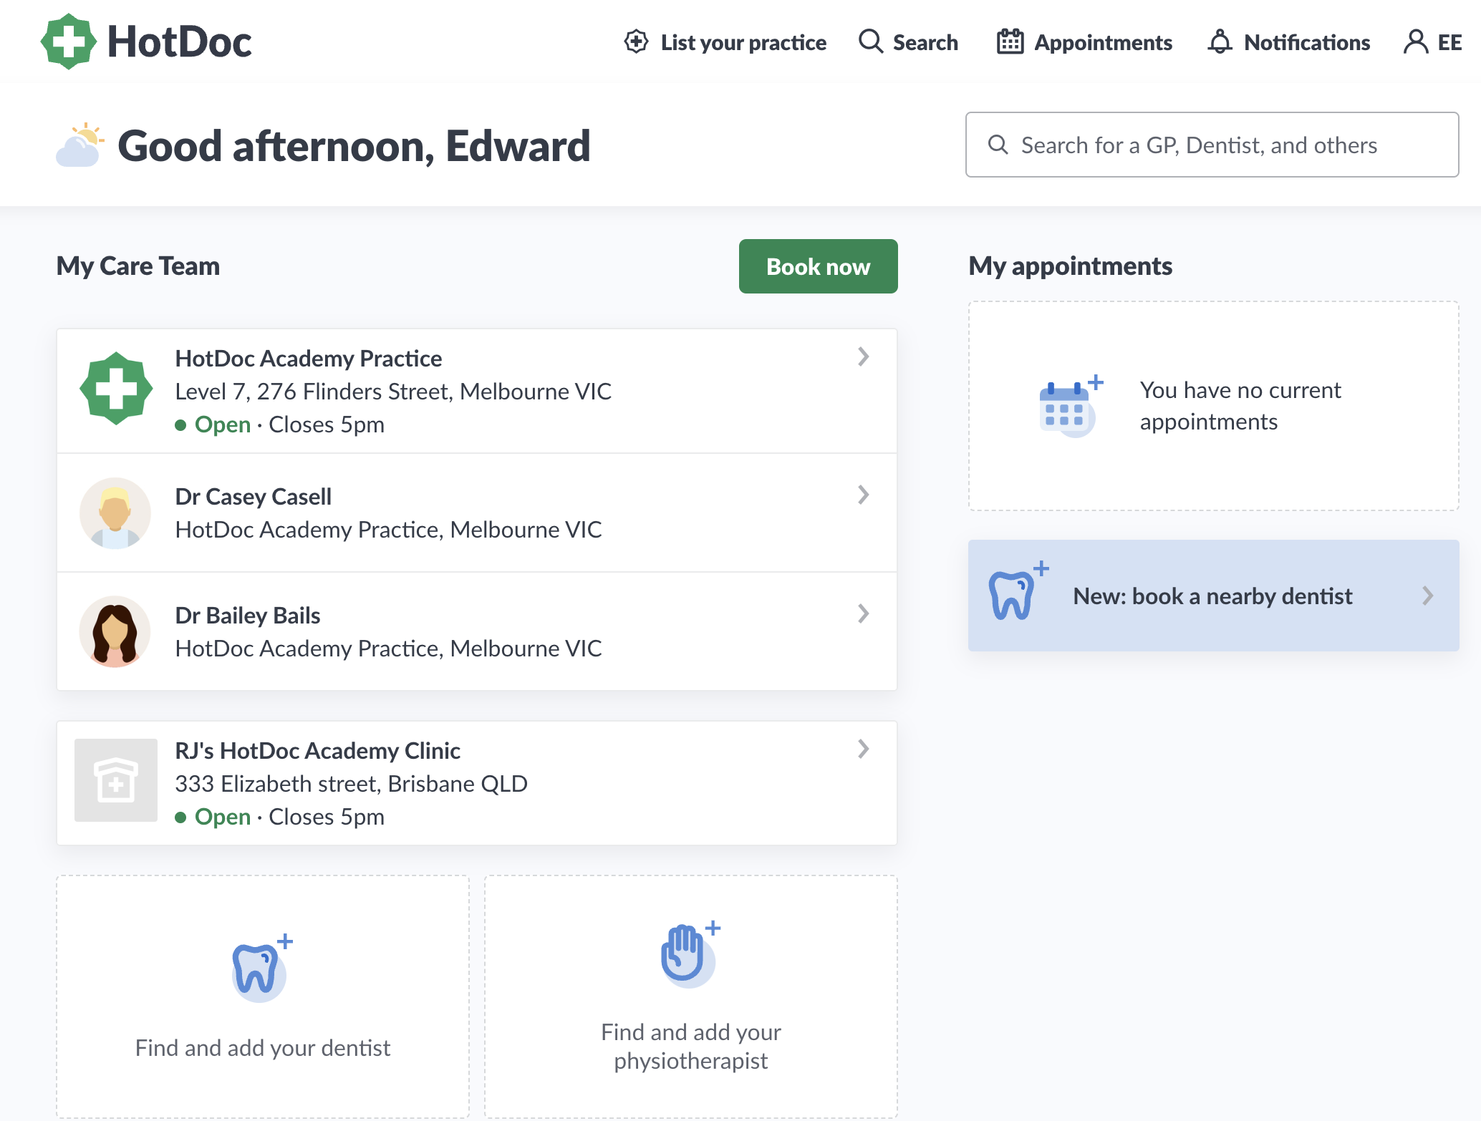This screenshot has width=1481, height=1121.
Task: Click the tooth icon in Find dentist card
Action: click(x=261, y=968)
